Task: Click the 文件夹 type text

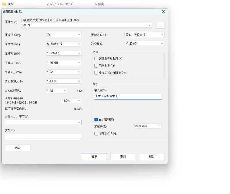Action: 99,4
